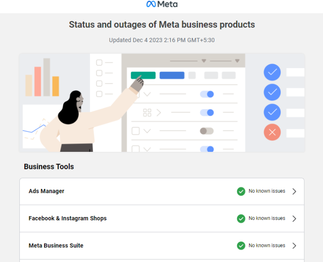Viewport: 323px width, 262px height.
Task: Click the green button in the illustration
Action: (143, 75)
